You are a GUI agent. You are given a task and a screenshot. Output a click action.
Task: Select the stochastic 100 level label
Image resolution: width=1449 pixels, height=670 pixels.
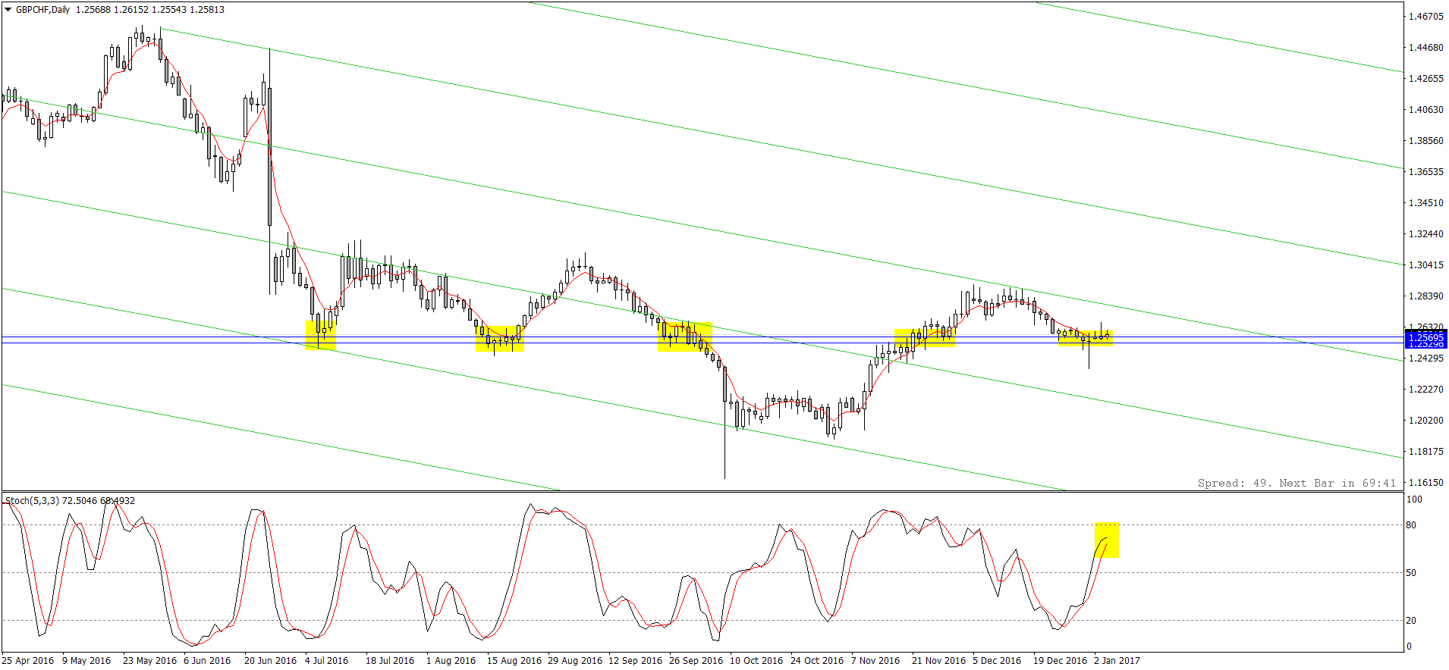[x=1415, y=499]
